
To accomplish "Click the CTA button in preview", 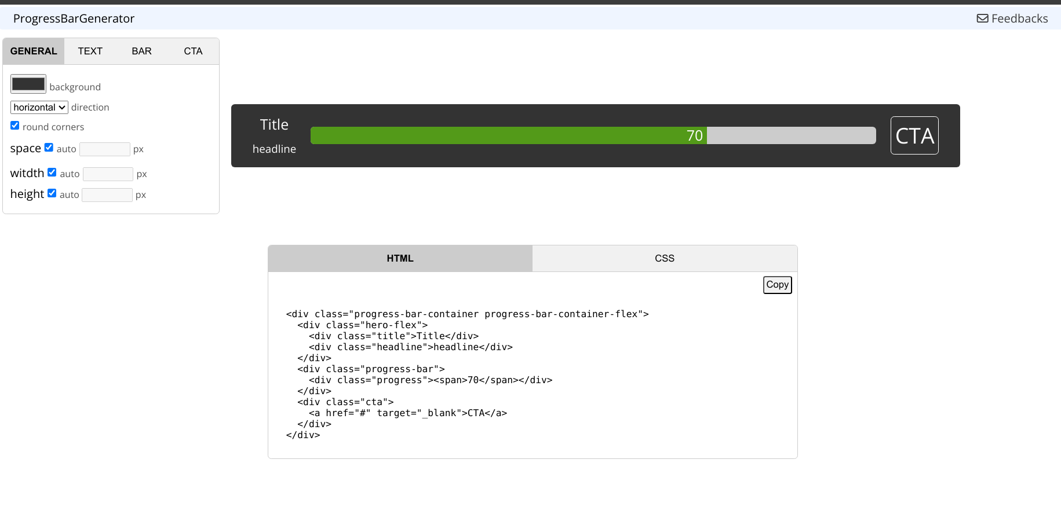I will tap(914, 135).
